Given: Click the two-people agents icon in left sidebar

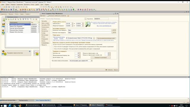Looking at the screenshot, I should point(3,25).
